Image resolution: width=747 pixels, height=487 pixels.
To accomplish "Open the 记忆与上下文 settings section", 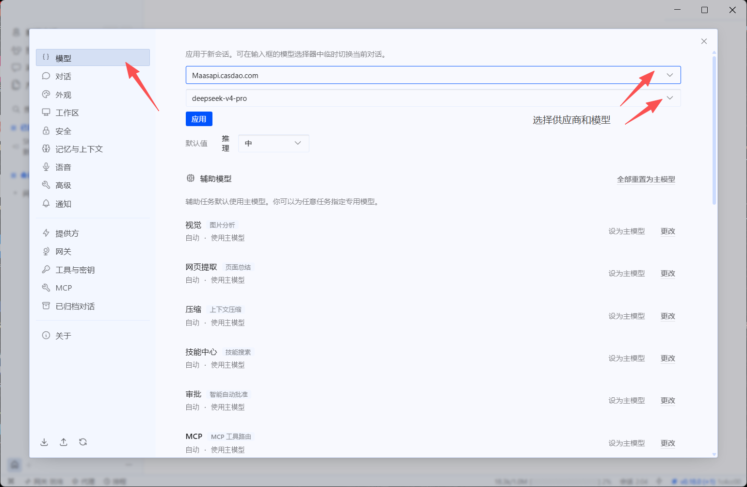I will pos(93,149).
